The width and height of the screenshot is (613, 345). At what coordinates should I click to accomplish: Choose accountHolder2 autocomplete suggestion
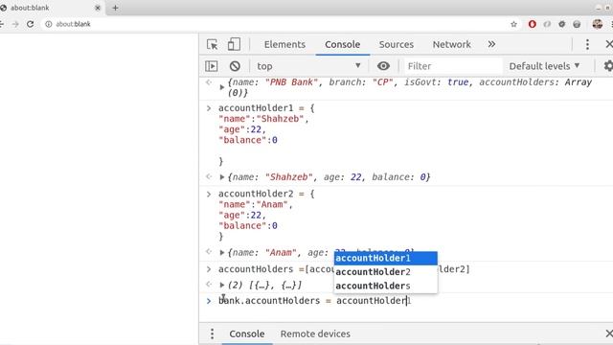385,272
